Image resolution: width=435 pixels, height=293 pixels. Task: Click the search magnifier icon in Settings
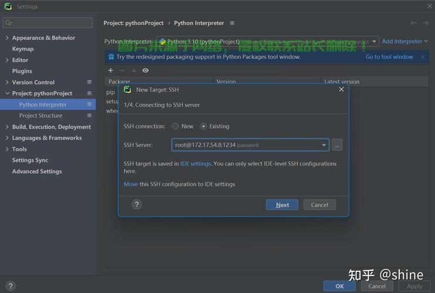(x=8, y=23)
